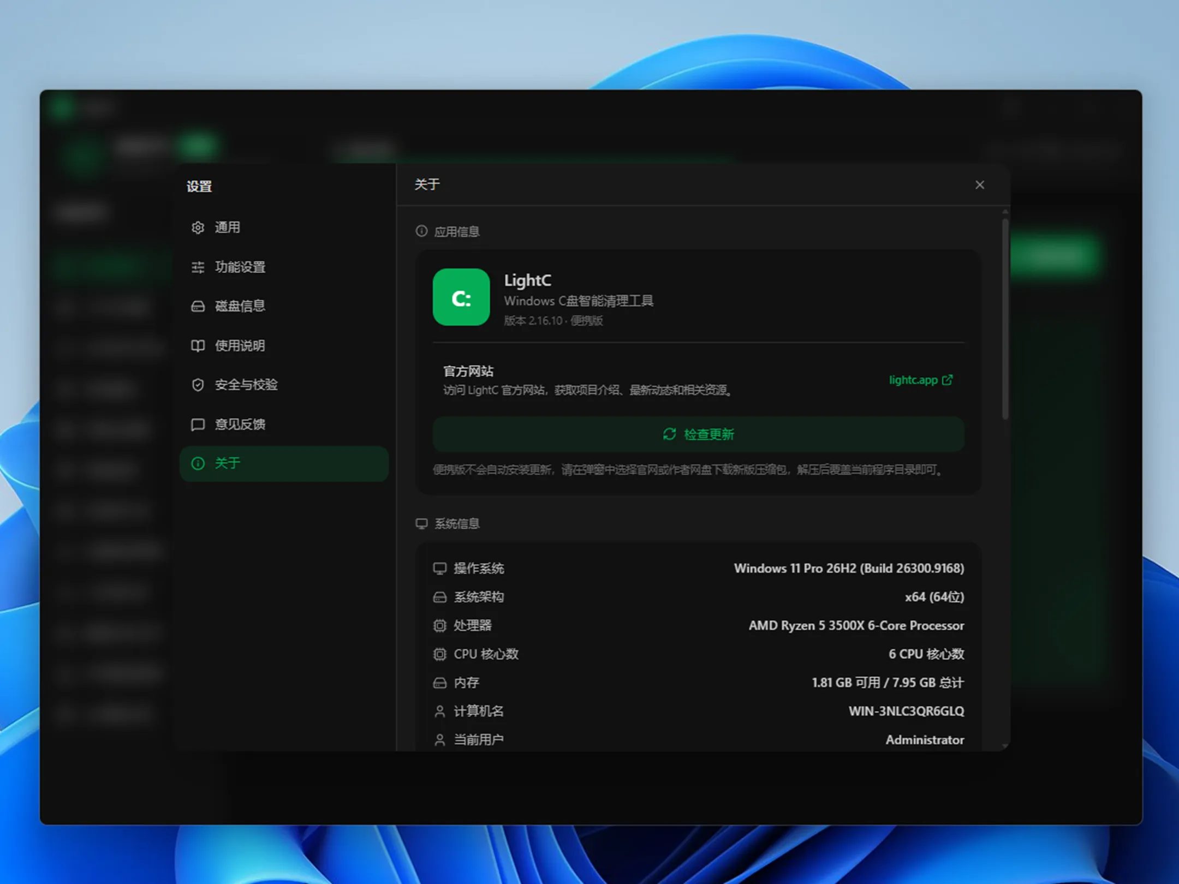Click the Windows C盘智能清理工具 subtitle

[579, 301]
